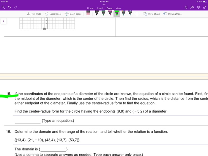Image resolution: width=208 pixels, height=156 pixels.
Task: Tap the 12:06 PM clock
Action: (x=104, y=1)
